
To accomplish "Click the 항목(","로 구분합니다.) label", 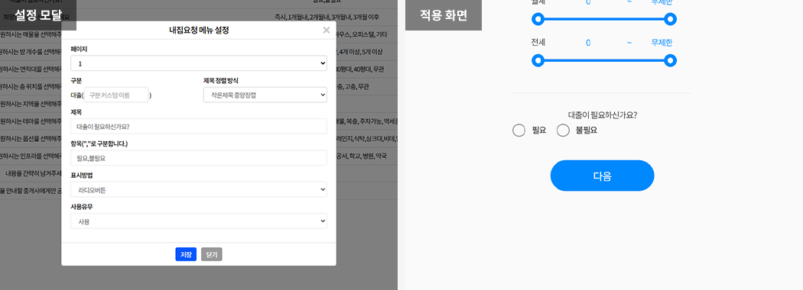I will pyautogui.click(x=99, y=143).
